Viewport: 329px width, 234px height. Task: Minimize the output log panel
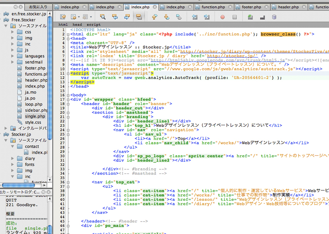(x=44, y=192)
